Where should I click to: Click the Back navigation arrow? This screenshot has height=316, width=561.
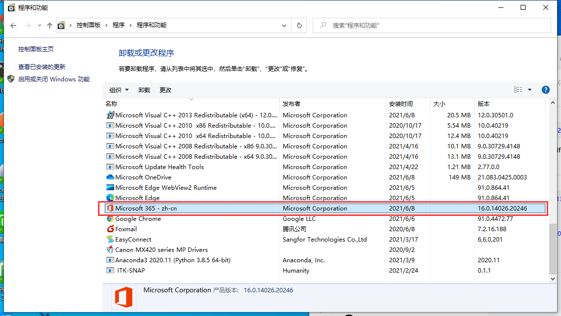tap(13, 26)
